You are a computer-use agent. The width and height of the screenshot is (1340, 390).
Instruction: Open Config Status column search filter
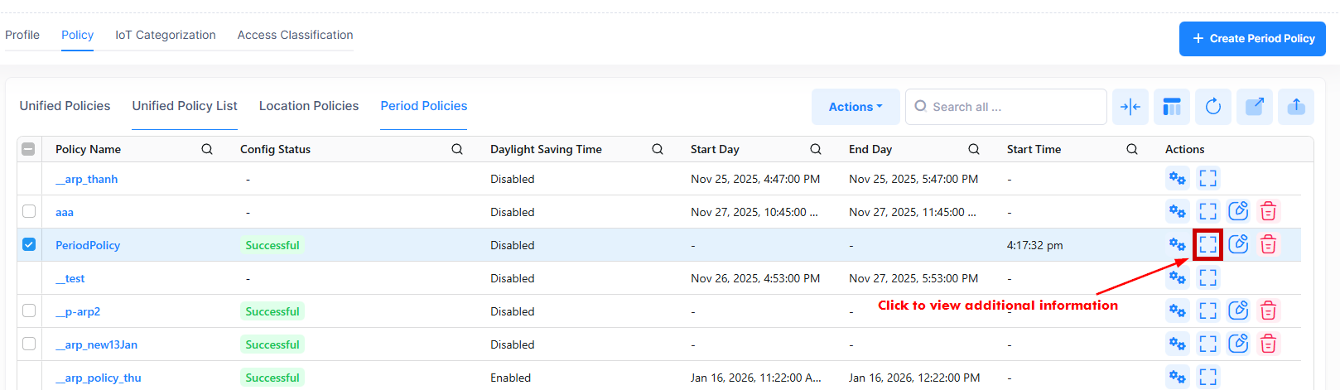(456, 149)
